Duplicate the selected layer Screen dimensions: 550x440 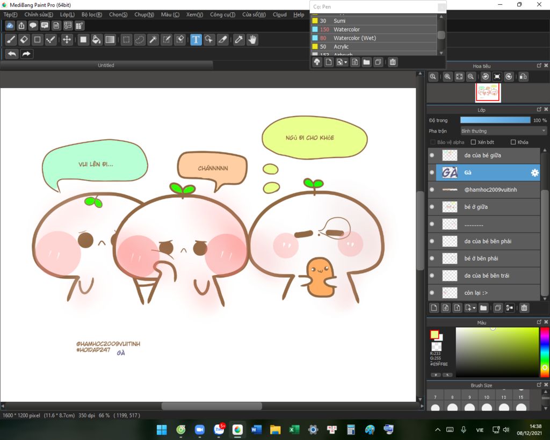[x=498, y=308]
